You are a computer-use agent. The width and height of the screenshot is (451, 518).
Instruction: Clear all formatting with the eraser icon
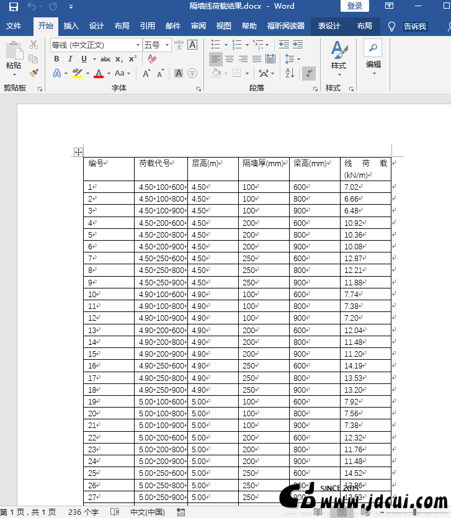tap(152, 59)
